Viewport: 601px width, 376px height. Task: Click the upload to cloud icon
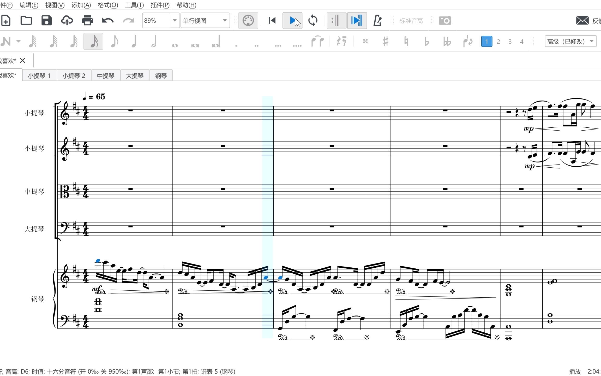67,20
